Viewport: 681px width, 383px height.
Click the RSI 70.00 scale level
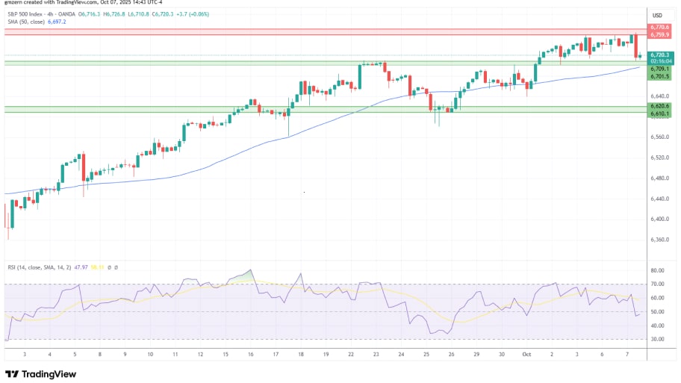click(657, 284)
